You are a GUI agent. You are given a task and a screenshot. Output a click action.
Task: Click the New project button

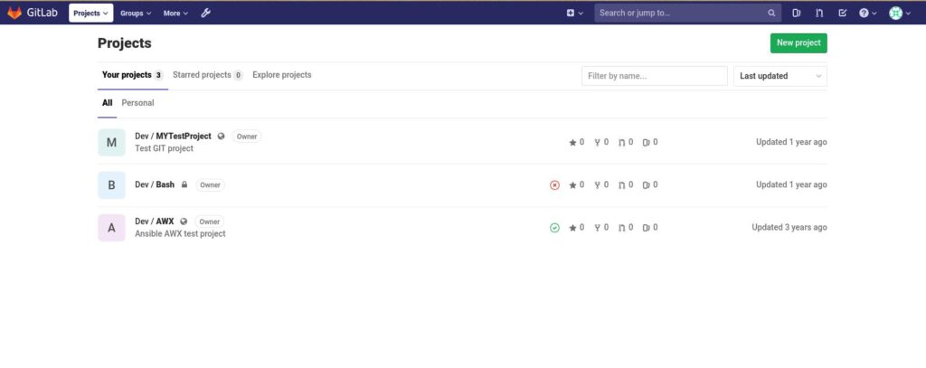pos(798,43)
